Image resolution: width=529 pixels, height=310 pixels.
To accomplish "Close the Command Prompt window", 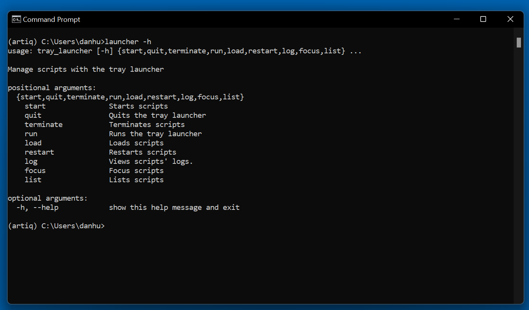I will 510,19.
